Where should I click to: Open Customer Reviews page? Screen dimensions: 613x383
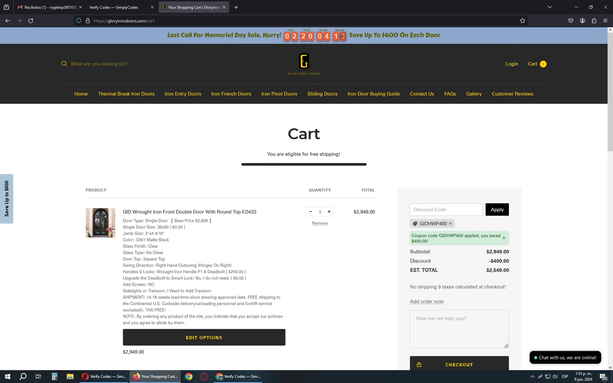[x=512, y=94]
